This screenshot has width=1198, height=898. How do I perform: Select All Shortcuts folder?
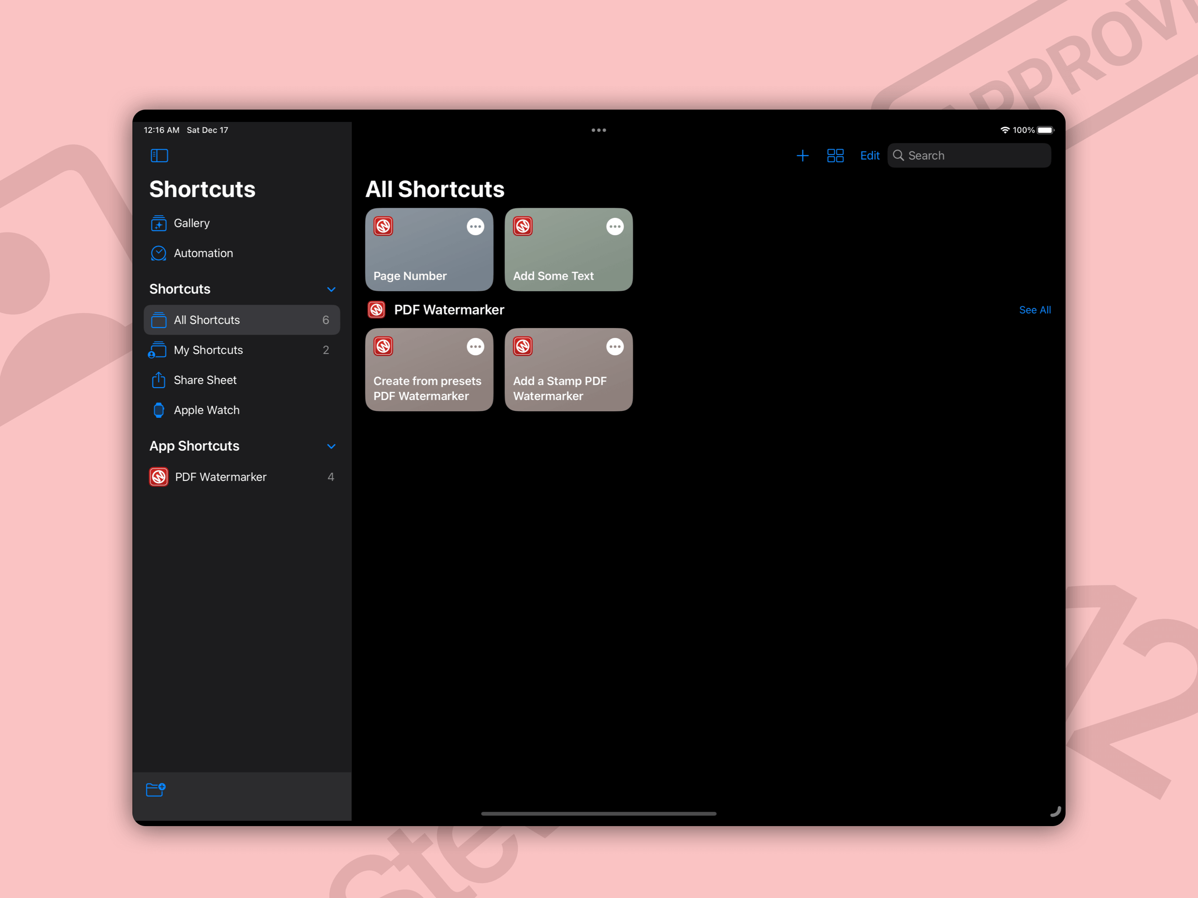pos(242,320)
